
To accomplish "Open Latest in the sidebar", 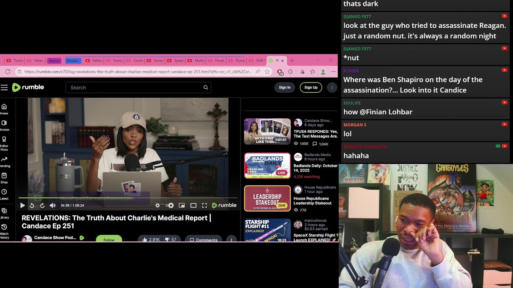I will [x=4, y=195].
